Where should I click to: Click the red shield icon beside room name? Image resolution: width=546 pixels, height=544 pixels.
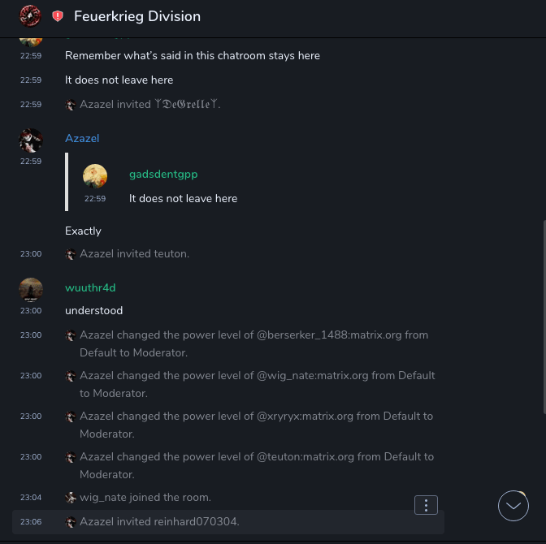pyautogui.click(x=58, y=16)
